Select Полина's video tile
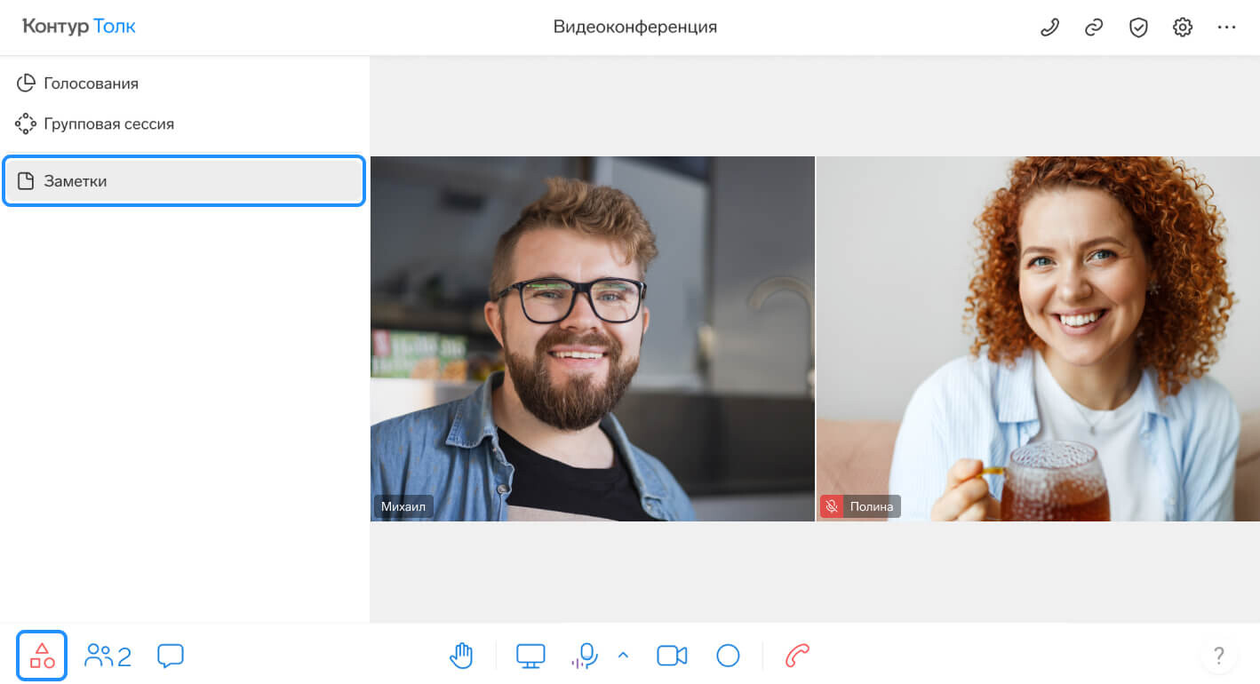 coord(1038,338)
